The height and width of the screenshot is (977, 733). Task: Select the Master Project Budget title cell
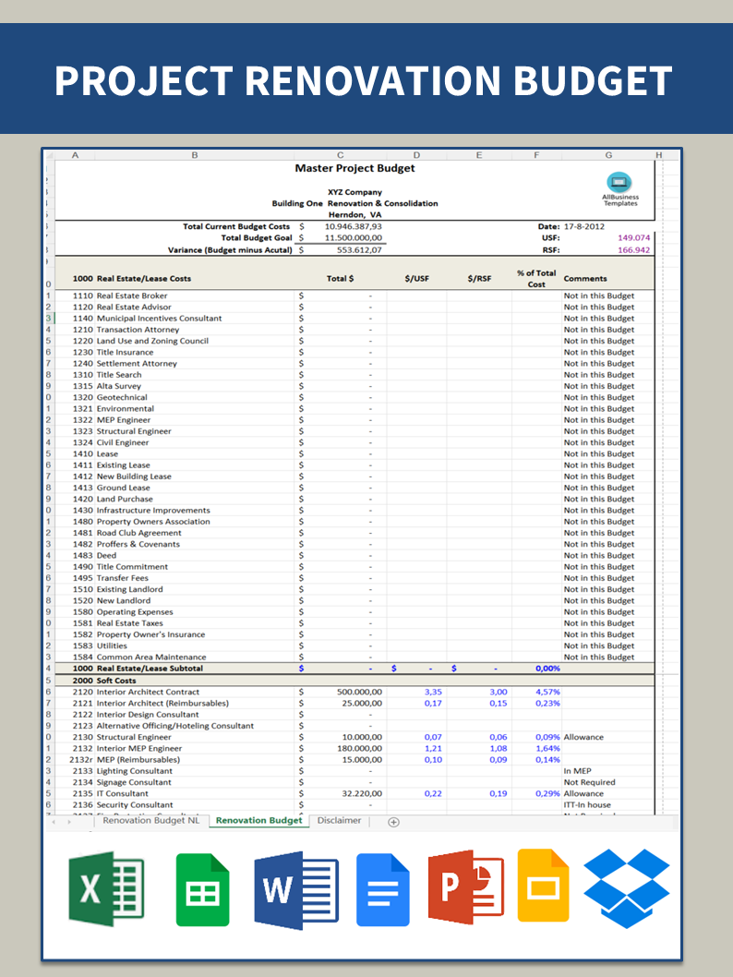click(x=354, y=168)
